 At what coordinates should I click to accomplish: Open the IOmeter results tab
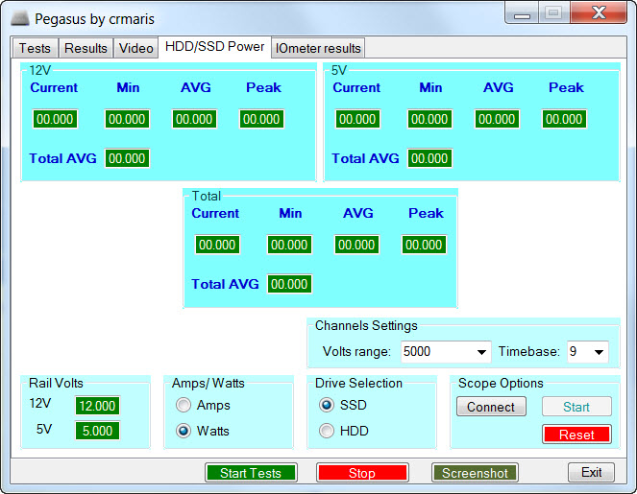coord(318,49)
